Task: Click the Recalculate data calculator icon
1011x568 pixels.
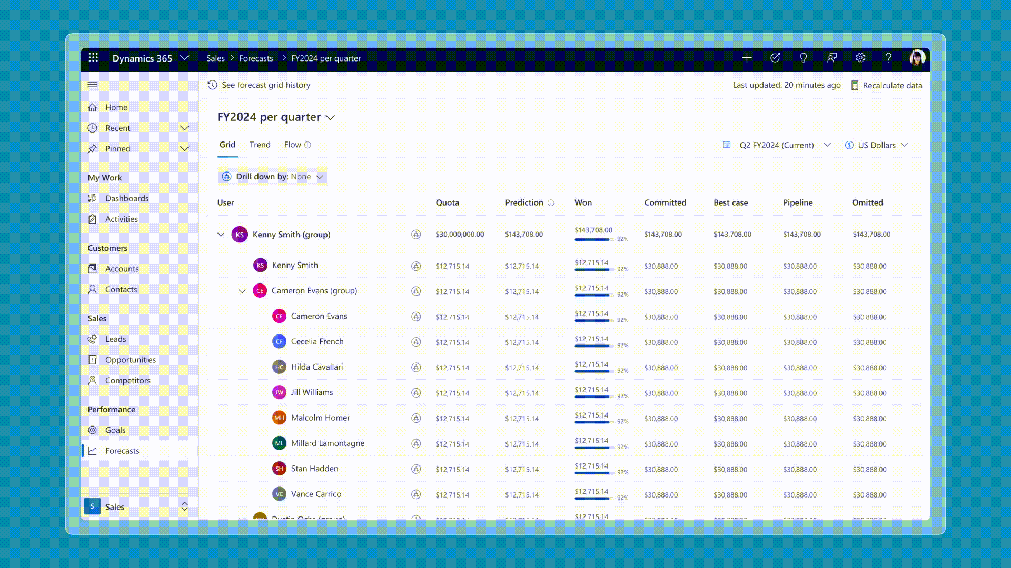Action: (855, 85)
